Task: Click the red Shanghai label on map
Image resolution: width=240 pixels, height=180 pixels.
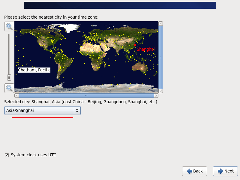Action: pos(146,49)
